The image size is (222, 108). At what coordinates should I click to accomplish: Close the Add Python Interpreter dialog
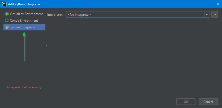click(x=217, y=4)
